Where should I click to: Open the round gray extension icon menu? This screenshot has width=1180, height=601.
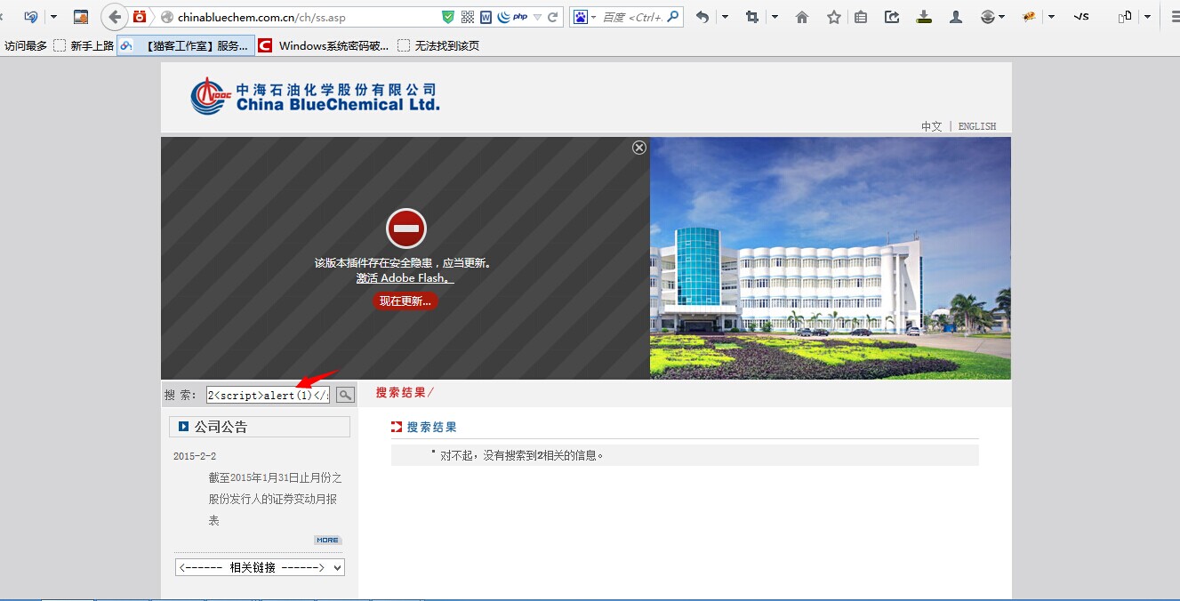[x=991, y=17]
